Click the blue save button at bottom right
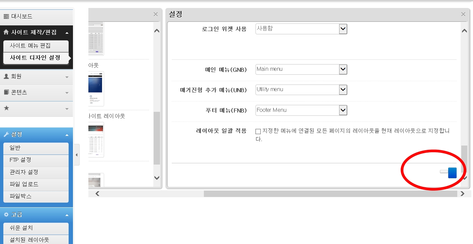The height and width of the screenshot is (244, 473). (452, 173)
